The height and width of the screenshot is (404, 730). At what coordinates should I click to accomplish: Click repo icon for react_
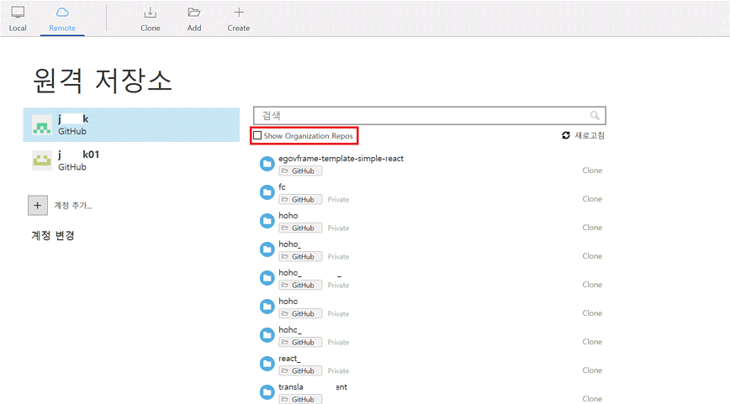(x=267, y=364)
